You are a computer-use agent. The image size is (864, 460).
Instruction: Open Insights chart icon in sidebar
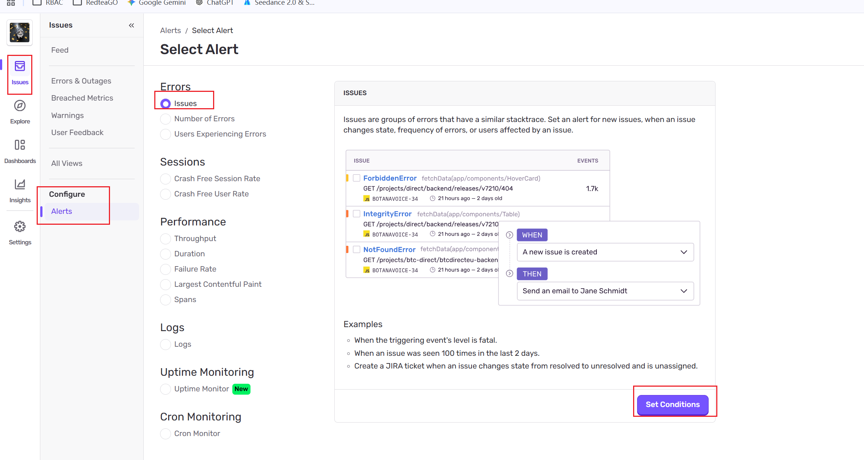coord(20,184)
